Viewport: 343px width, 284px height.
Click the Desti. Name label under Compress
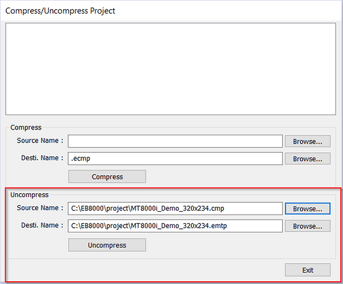(37, 158)
